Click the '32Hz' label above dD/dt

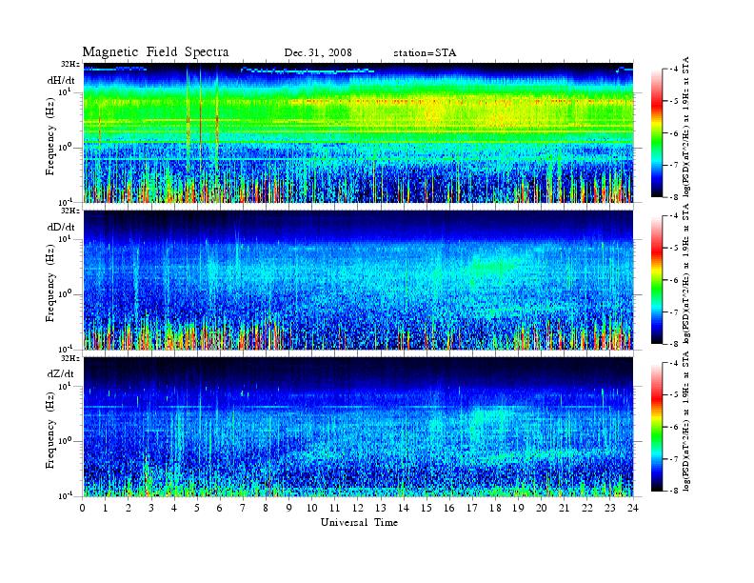coord(70,211)
